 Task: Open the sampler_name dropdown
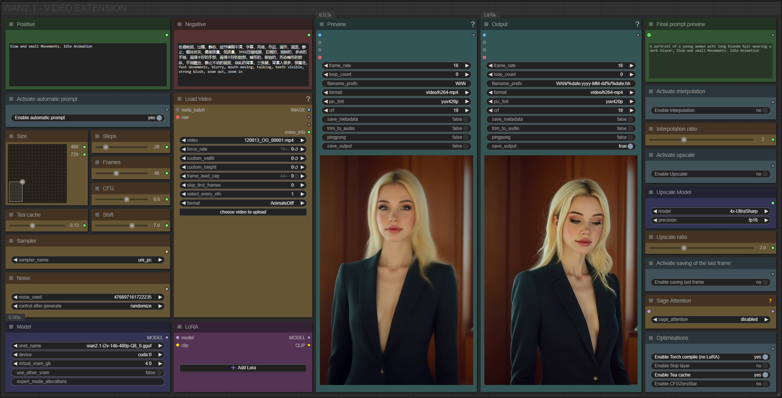pos(88,260)
